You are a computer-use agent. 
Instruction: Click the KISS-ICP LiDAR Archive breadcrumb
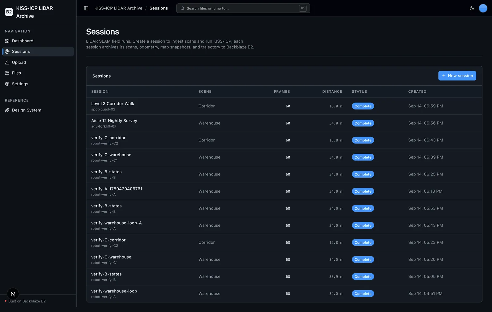click(118, 8)
